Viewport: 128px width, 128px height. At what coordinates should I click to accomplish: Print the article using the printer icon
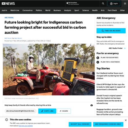point(92,105)
